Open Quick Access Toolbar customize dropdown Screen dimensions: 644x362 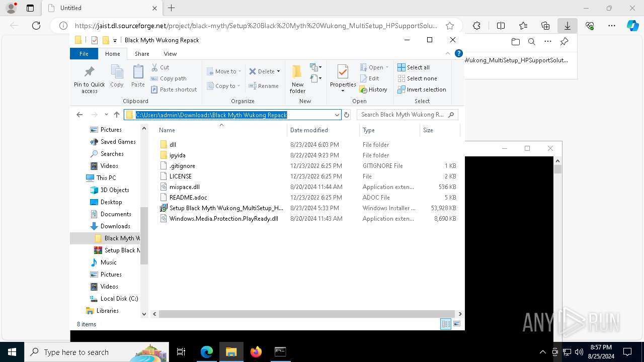coord(115,40)
